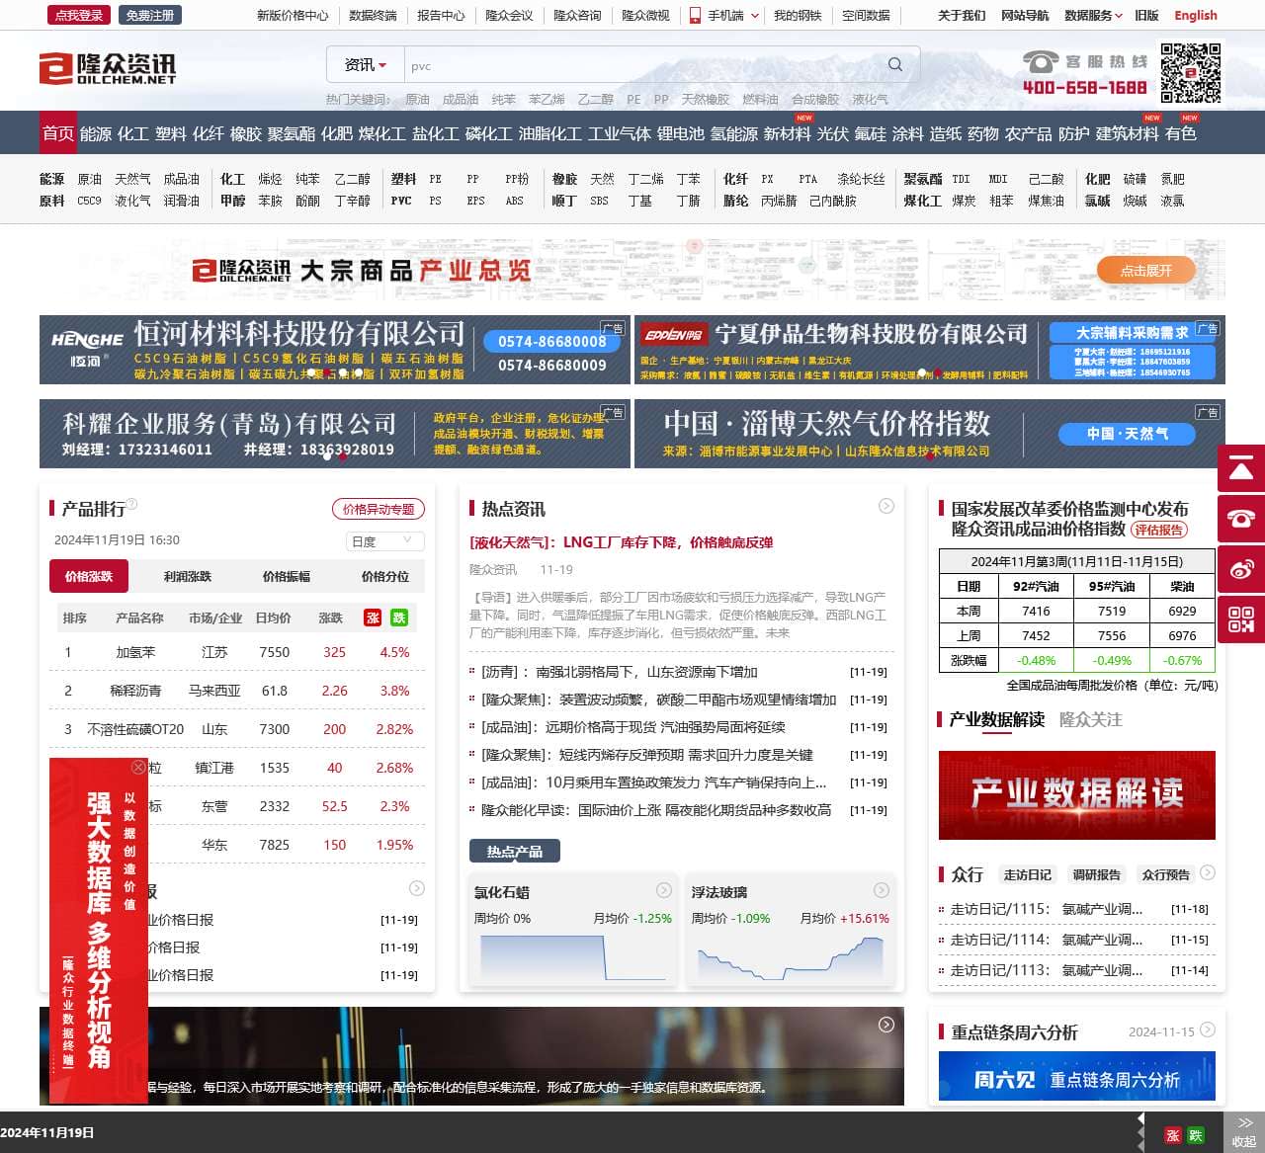This screenshot has width=1265, height=1153.
Task: Click the back-to-top icon in floating sidebar
Action: [x=1241, y=468]
